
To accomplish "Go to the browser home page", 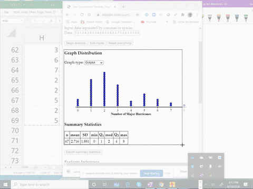I will click(x=89, y=15).
